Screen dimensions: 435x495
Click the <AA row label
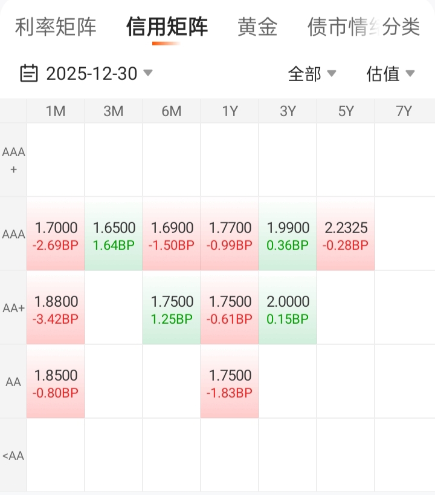[x=13, y=456]
